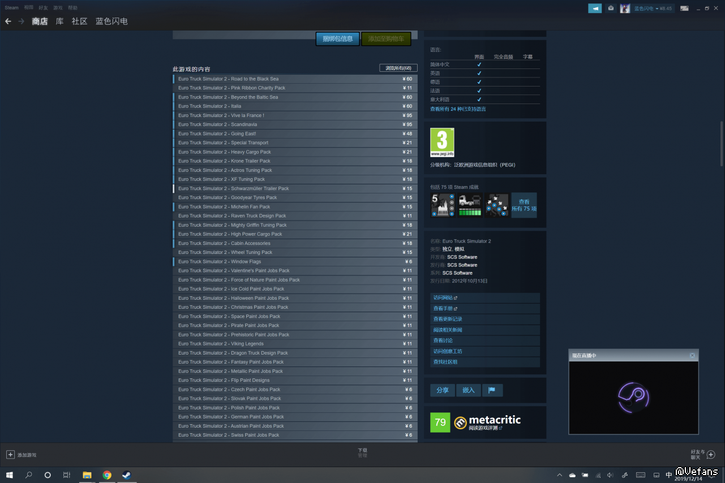This screenshot has width=725, height=483.
Task: Click the Metacritic logo
Action: point(487,420)
